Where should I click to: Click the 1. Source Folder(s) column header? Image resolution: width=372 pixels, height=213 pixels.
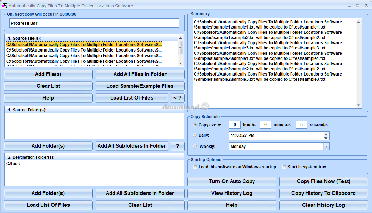point(83,110)
